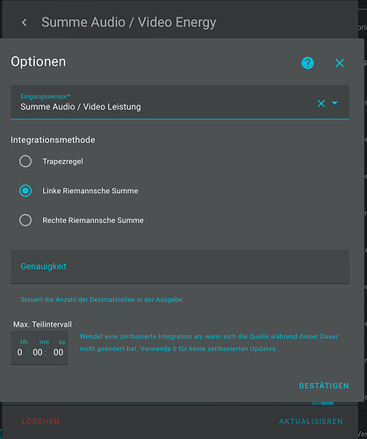Screen dimensions: 367x439
Task: Click the ss seconds field of Max. Teilintervall
Action: click(58, 352)
